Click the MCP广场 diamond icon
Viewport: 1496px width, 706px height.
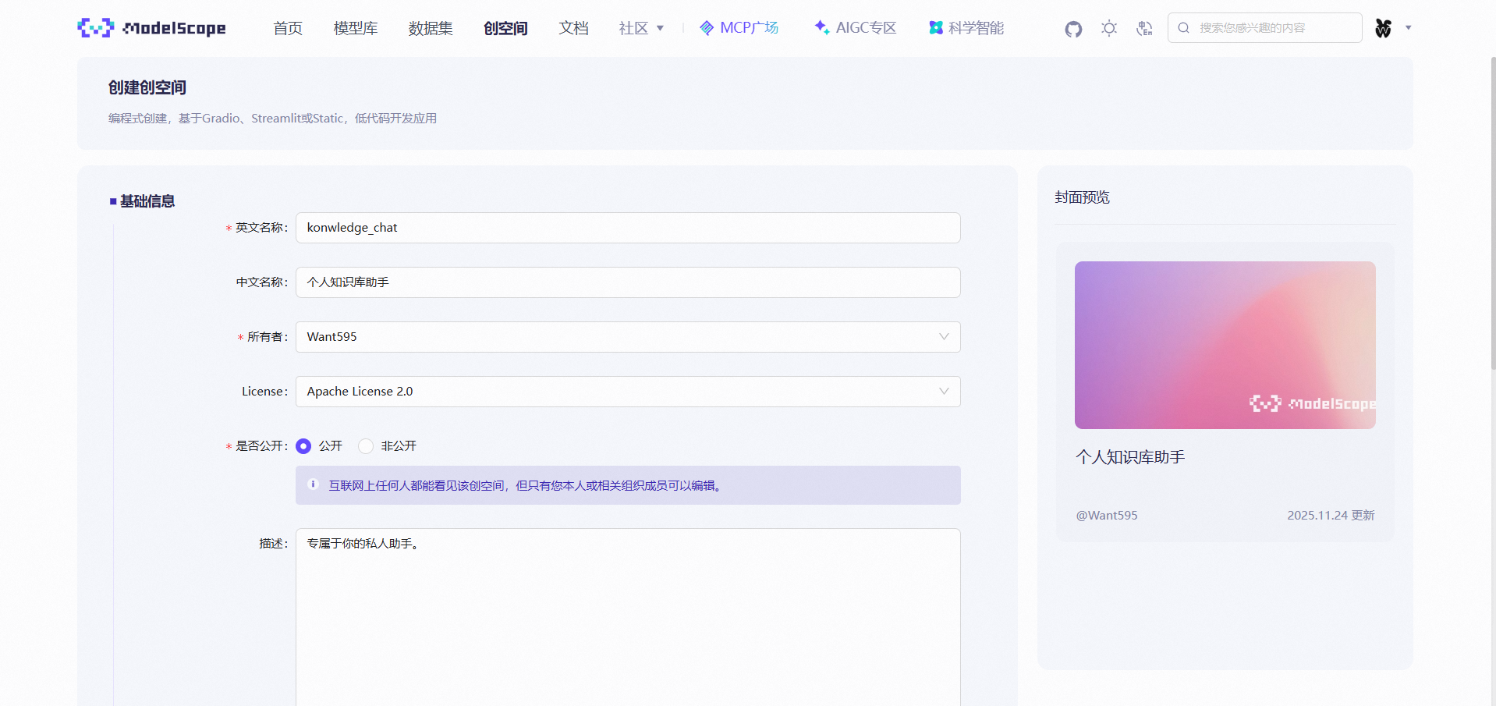click(x=707, y=28)
